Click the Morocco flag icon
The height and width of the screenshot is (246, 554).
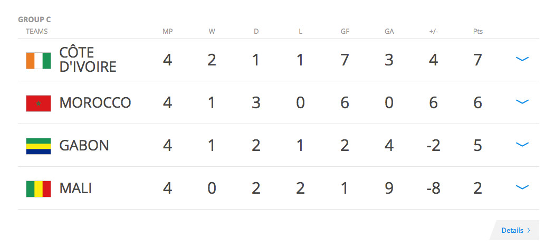[x=39, y=103]
